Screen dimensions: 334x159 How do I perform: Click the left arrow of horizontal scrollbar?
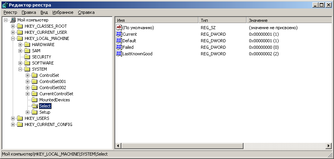tap(118, 146)
